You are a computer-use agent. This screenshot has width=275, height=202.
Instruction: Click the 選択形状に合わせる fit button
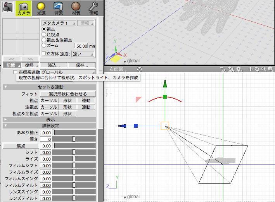pos(67,94)
